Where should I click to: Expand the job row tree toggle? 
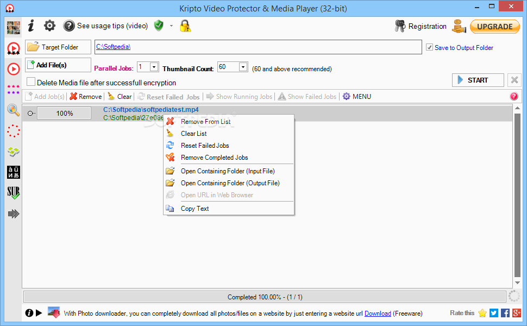point(31,113)
